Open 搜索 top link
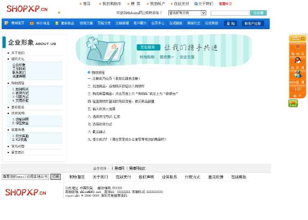The height and width of the screenshot is (220, 308). (136, 4)
